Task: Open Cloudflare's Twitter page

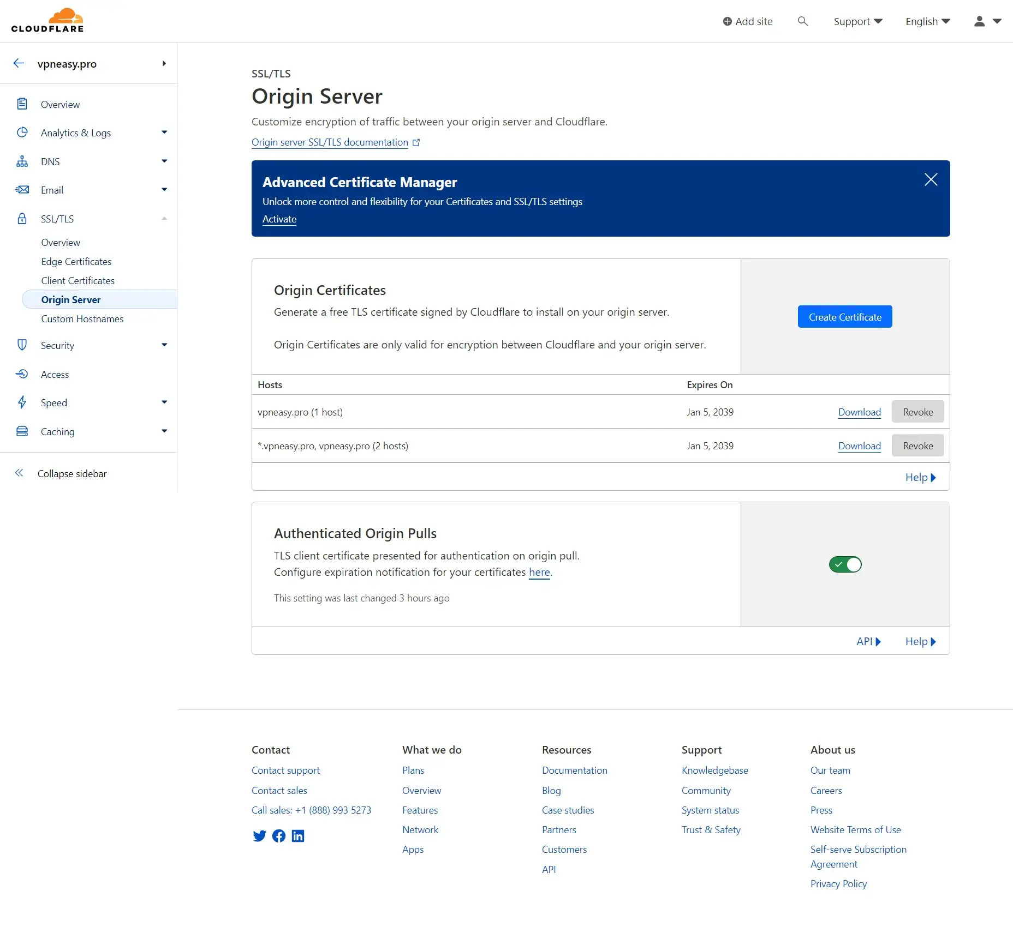Action: click(259, 836)
